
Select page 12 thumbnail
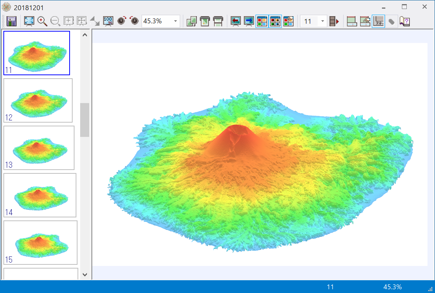pyautogui.click(x=38, y=100)
